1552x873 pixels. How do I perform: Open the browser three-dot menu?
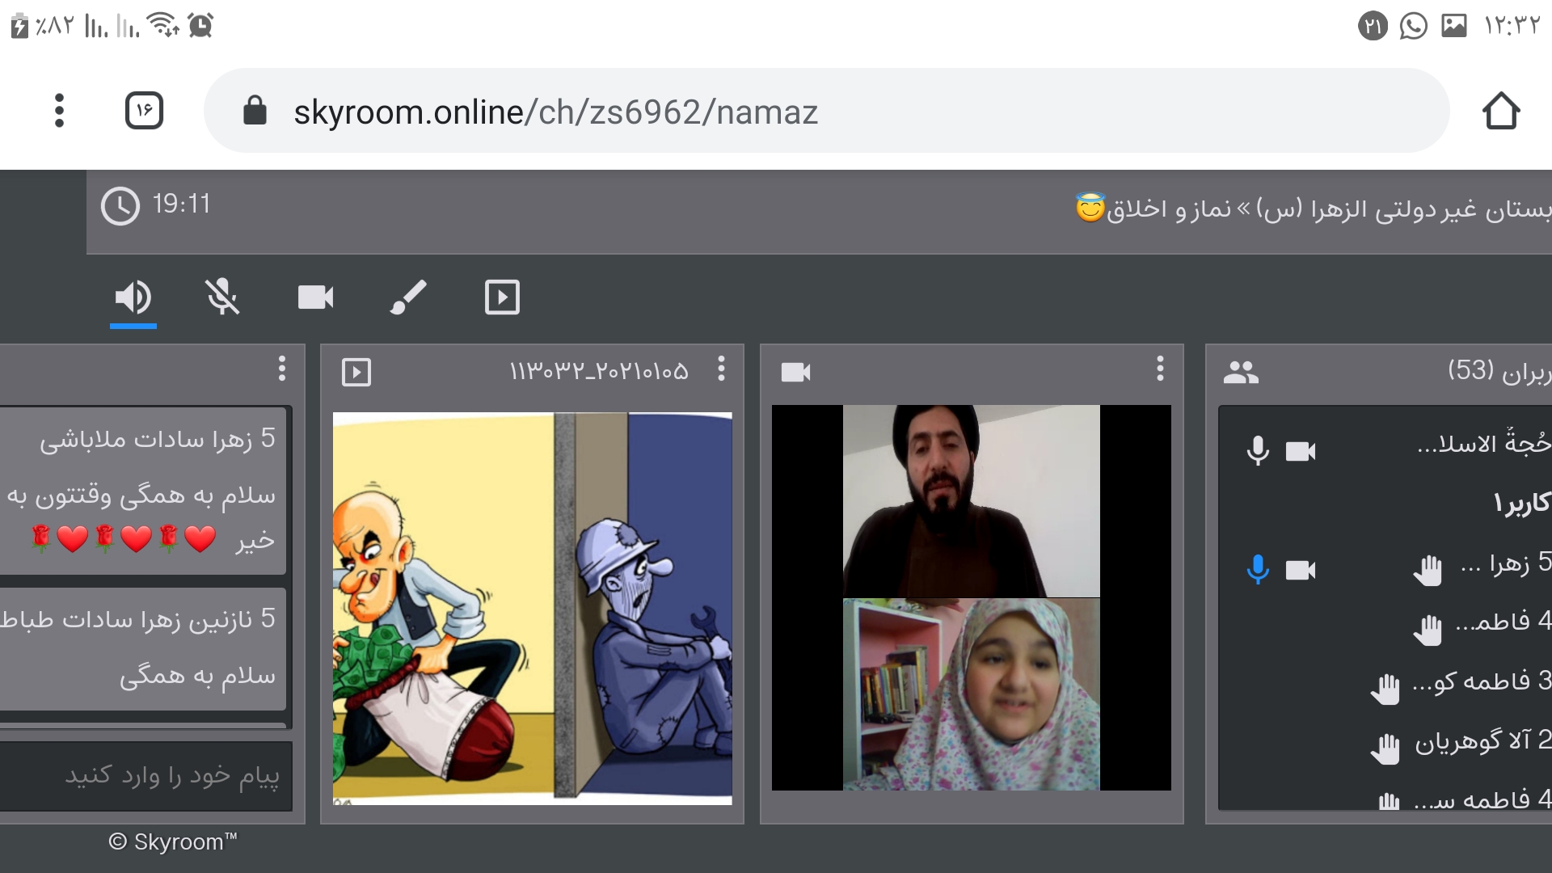[x=59, y=111]
